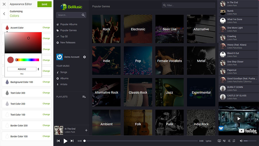
Task: Toggle repeat mode
Action: (x=234, y=141)
